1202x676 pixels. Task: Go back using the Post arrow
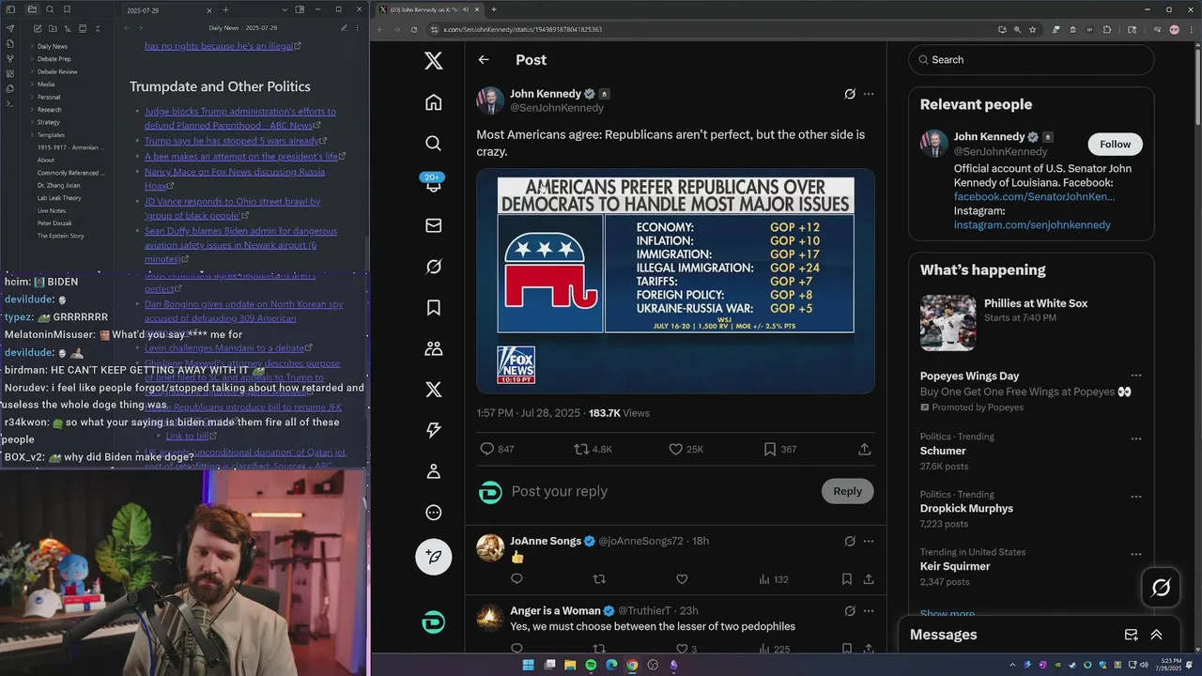pyautogui.click(x=484, y=60)
